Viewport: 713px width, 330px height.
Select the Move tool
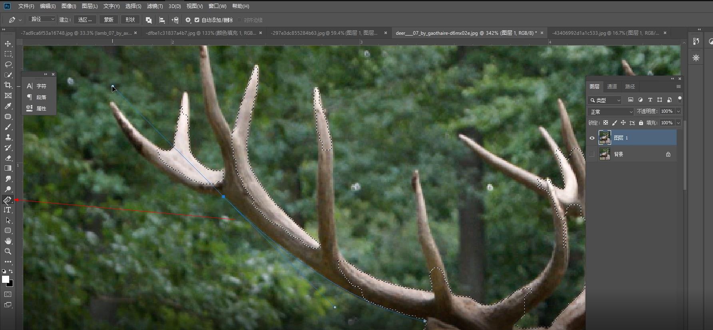[8, 44]
